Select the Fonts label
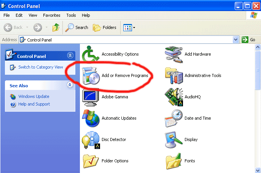 coord(189,161)
